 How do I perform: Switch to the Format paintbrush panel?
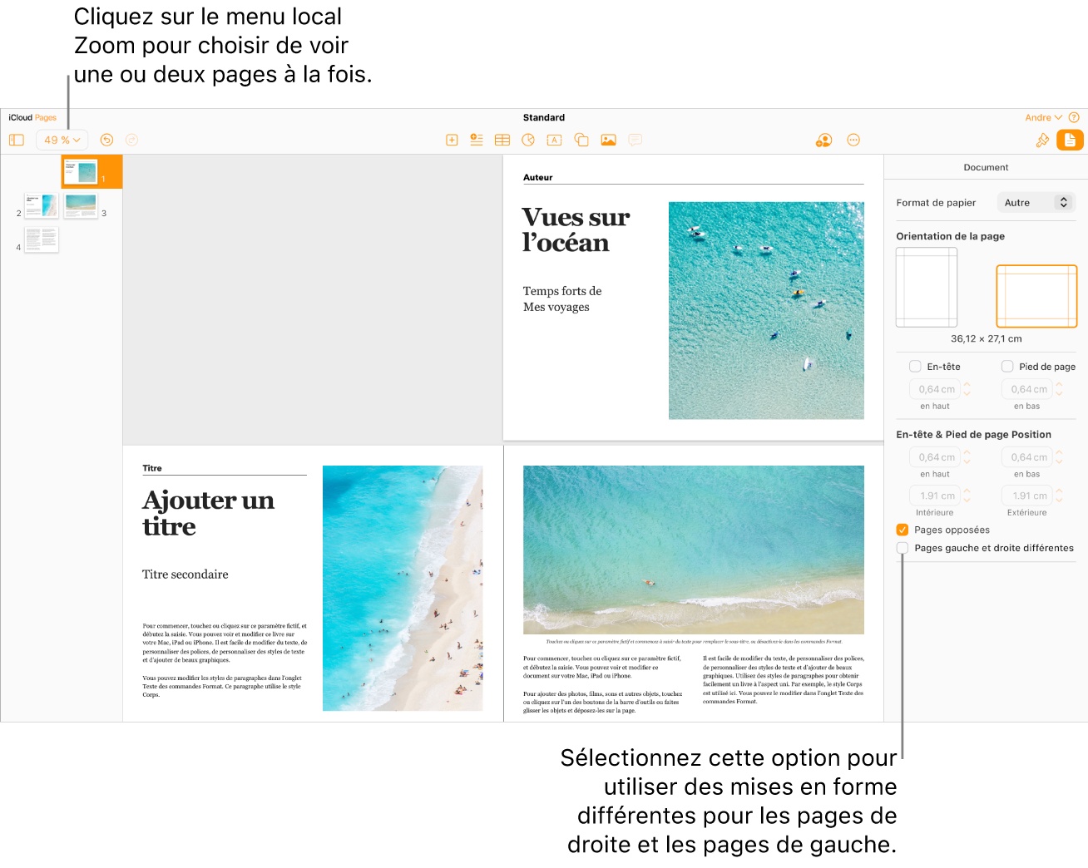1042,140
